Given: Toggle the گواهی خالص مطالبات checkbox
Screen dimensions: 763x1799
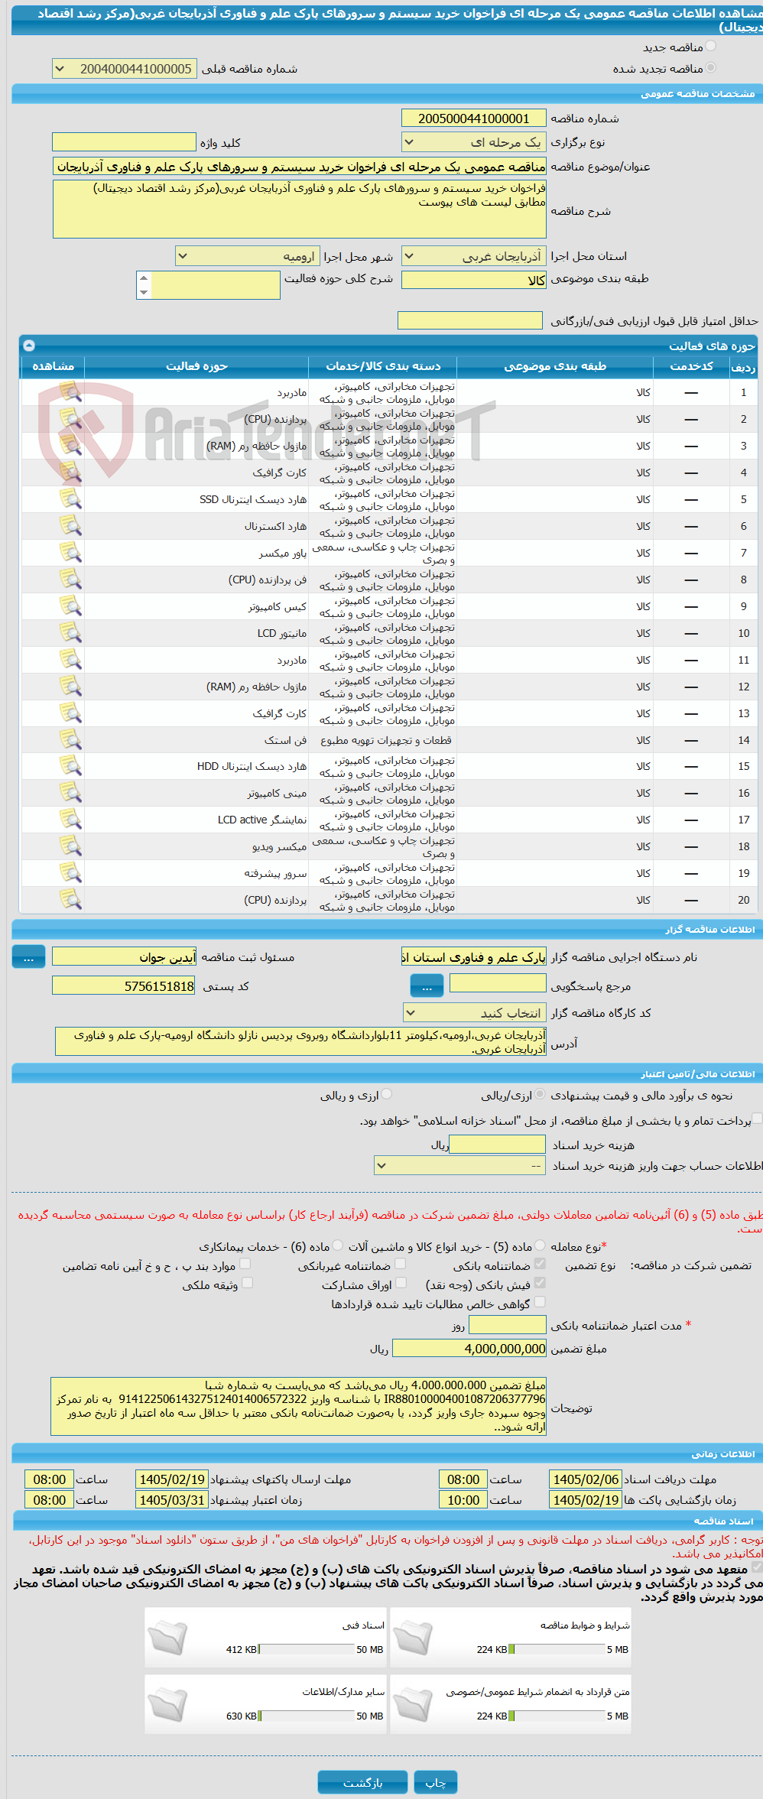Looking at the screenshot, I should tap(540, 1302).
